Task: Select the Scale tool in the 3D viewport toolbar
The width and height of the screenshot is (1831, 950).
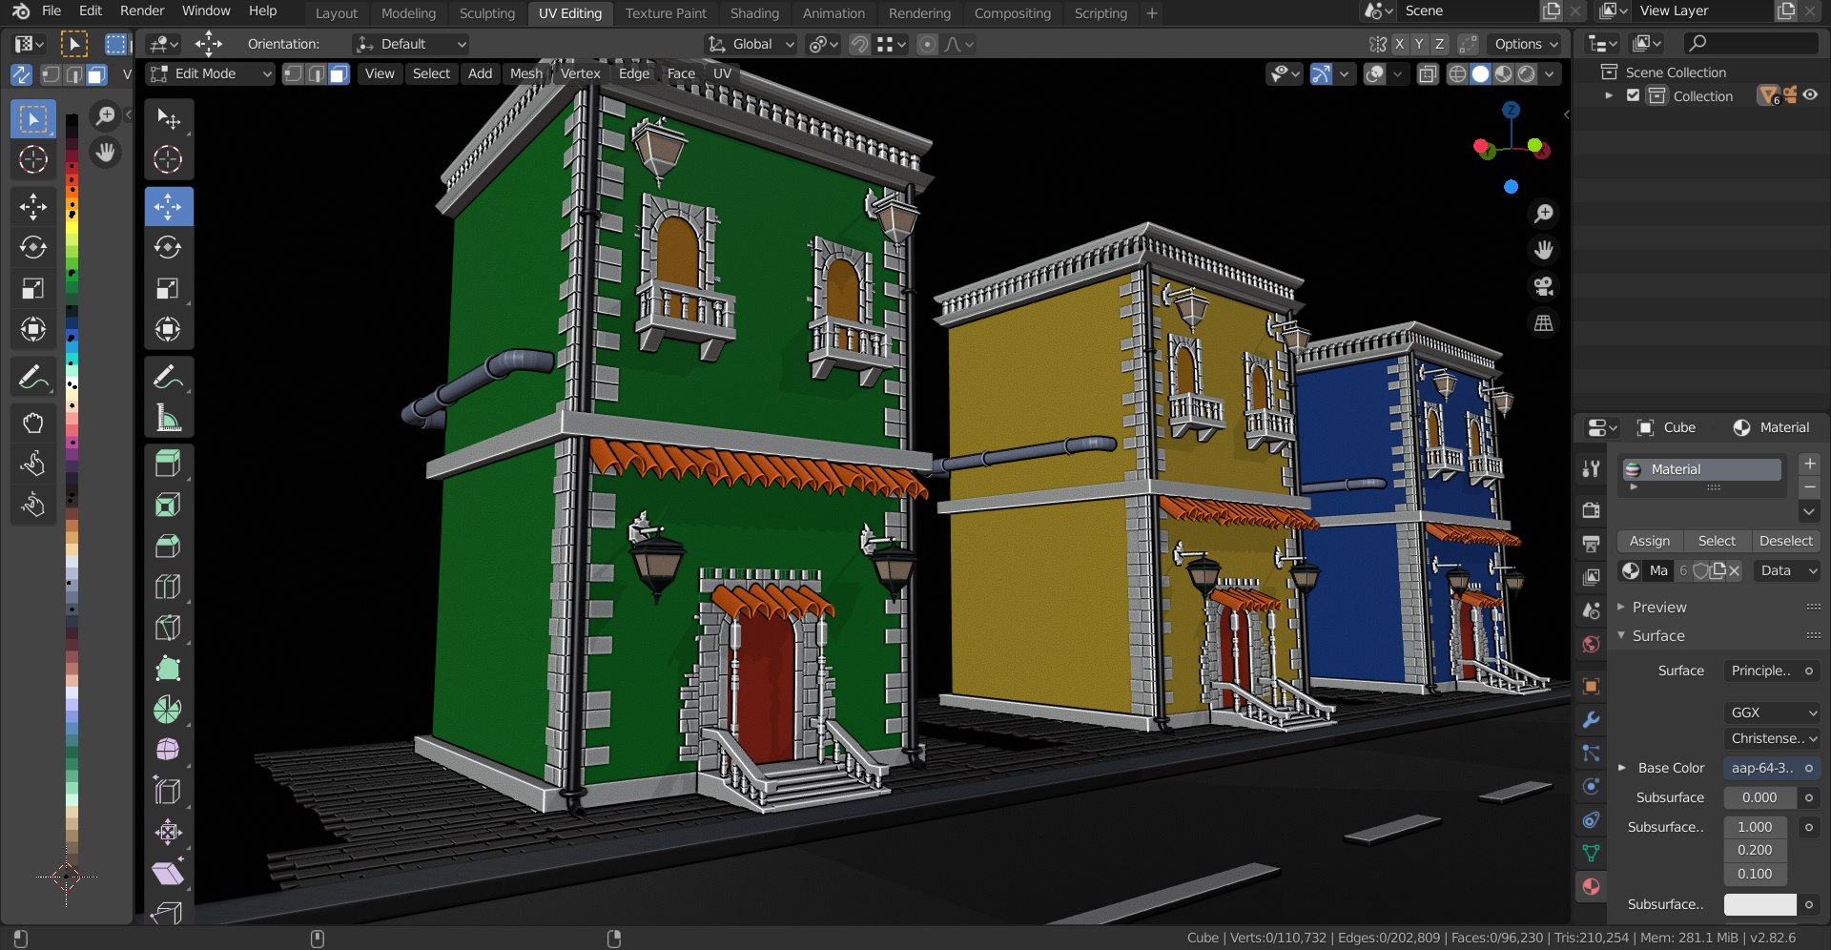Action: click(169, 288)
